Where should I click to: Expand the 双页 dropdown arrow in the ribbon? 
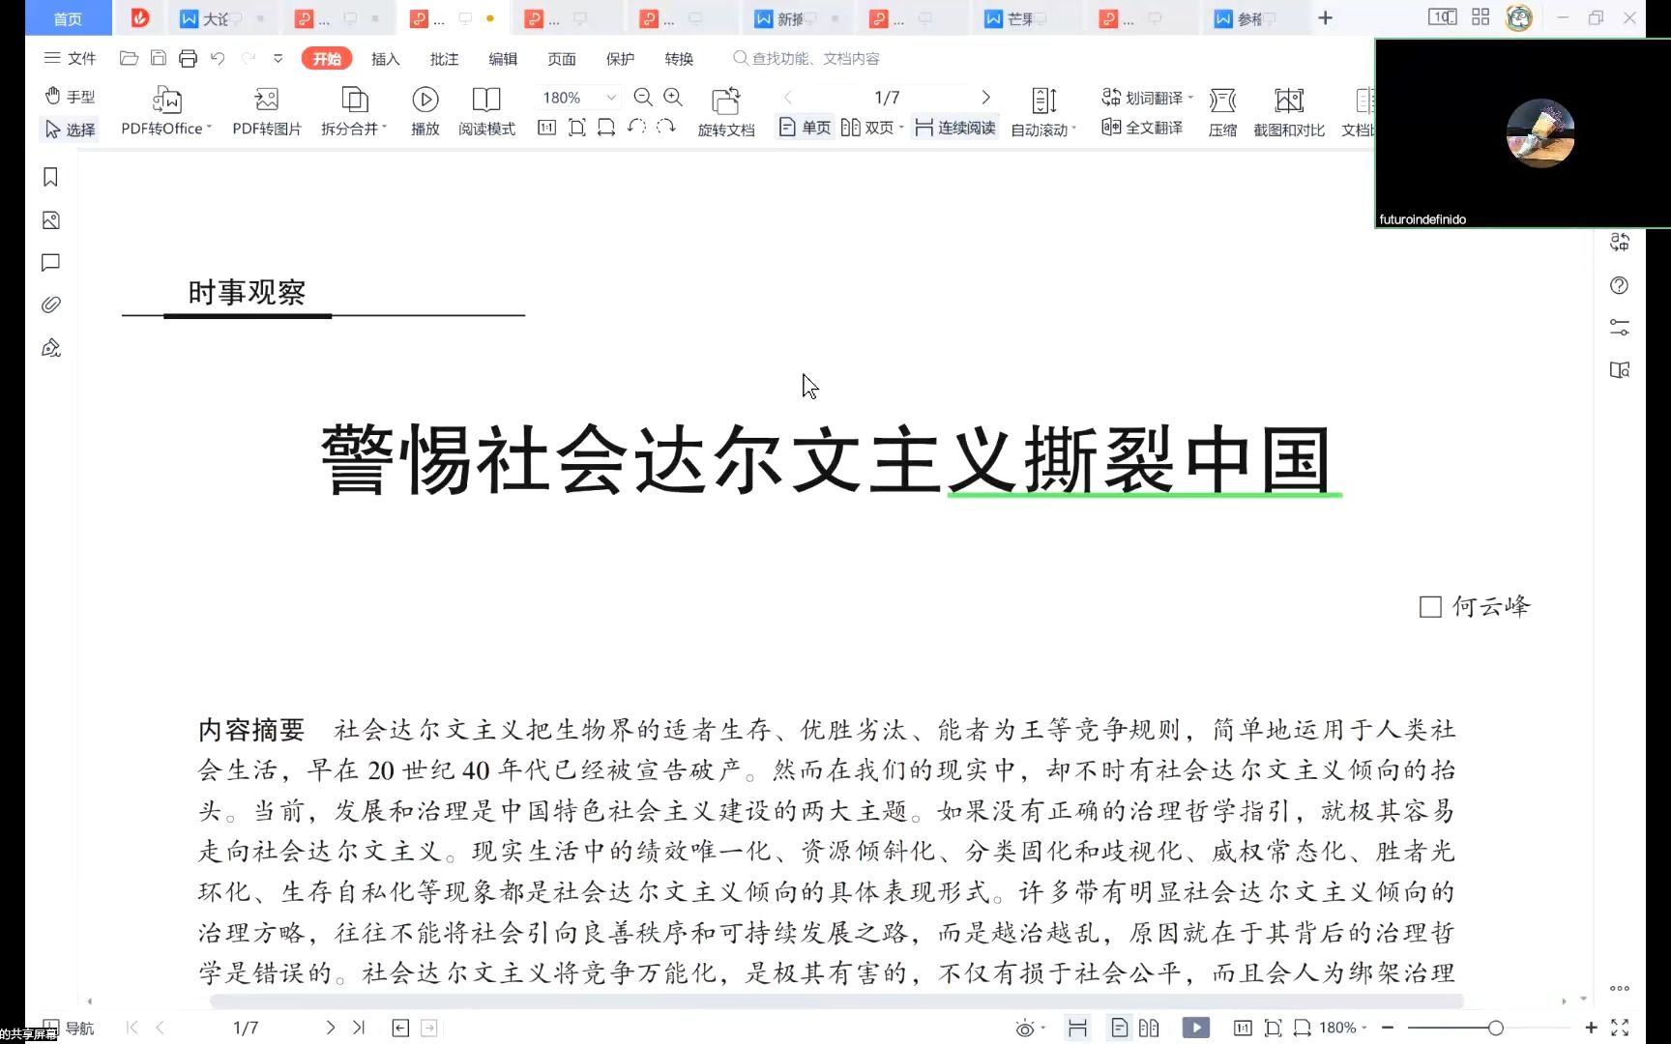point(901,128)
